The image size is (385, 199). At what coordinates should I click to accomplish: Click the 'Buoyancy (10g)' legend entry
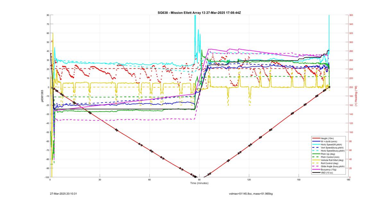329,170
